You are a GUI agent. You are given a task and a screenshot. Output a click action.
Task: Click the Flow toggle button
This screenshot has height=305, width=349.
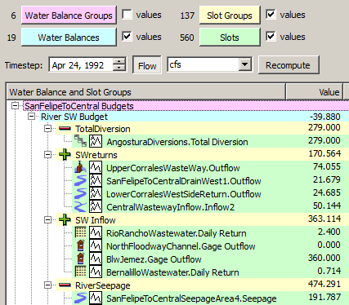(147, 65)
